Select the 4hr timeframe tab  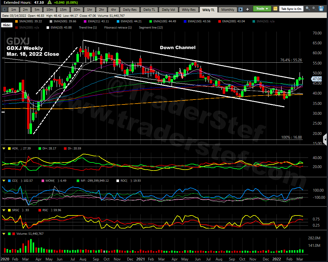pyautogui.click(x=113, y=10)
